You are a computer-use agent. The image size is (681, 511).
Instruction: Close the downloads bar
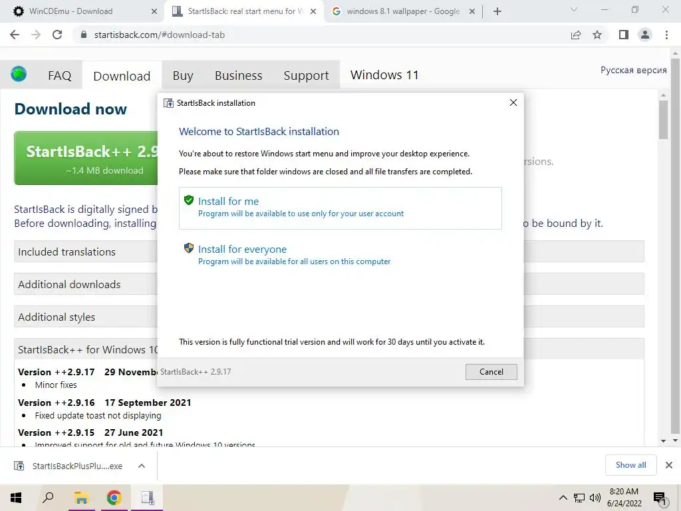(669, 465)
